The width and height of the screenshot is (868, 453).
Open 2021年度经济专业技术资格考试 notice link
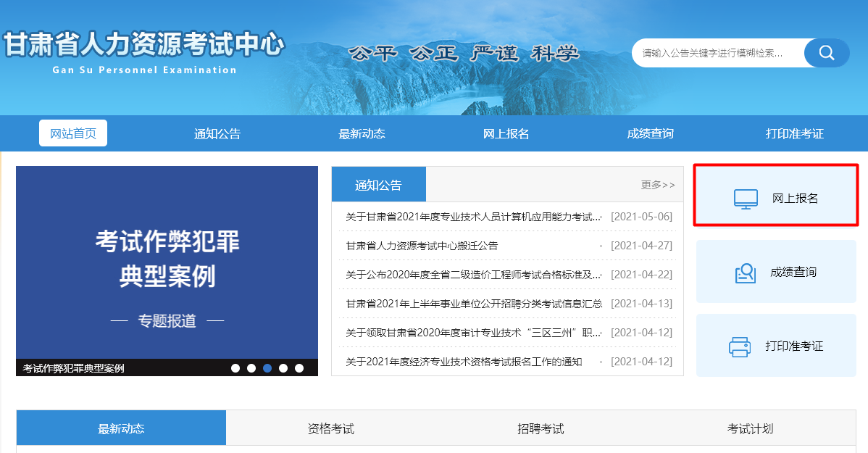[464, 362]
